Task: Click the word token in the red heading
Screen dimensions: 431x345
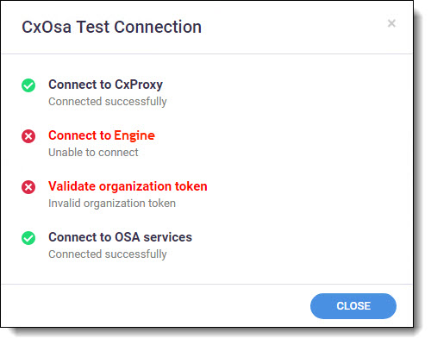Action: (x=191, y=186)
